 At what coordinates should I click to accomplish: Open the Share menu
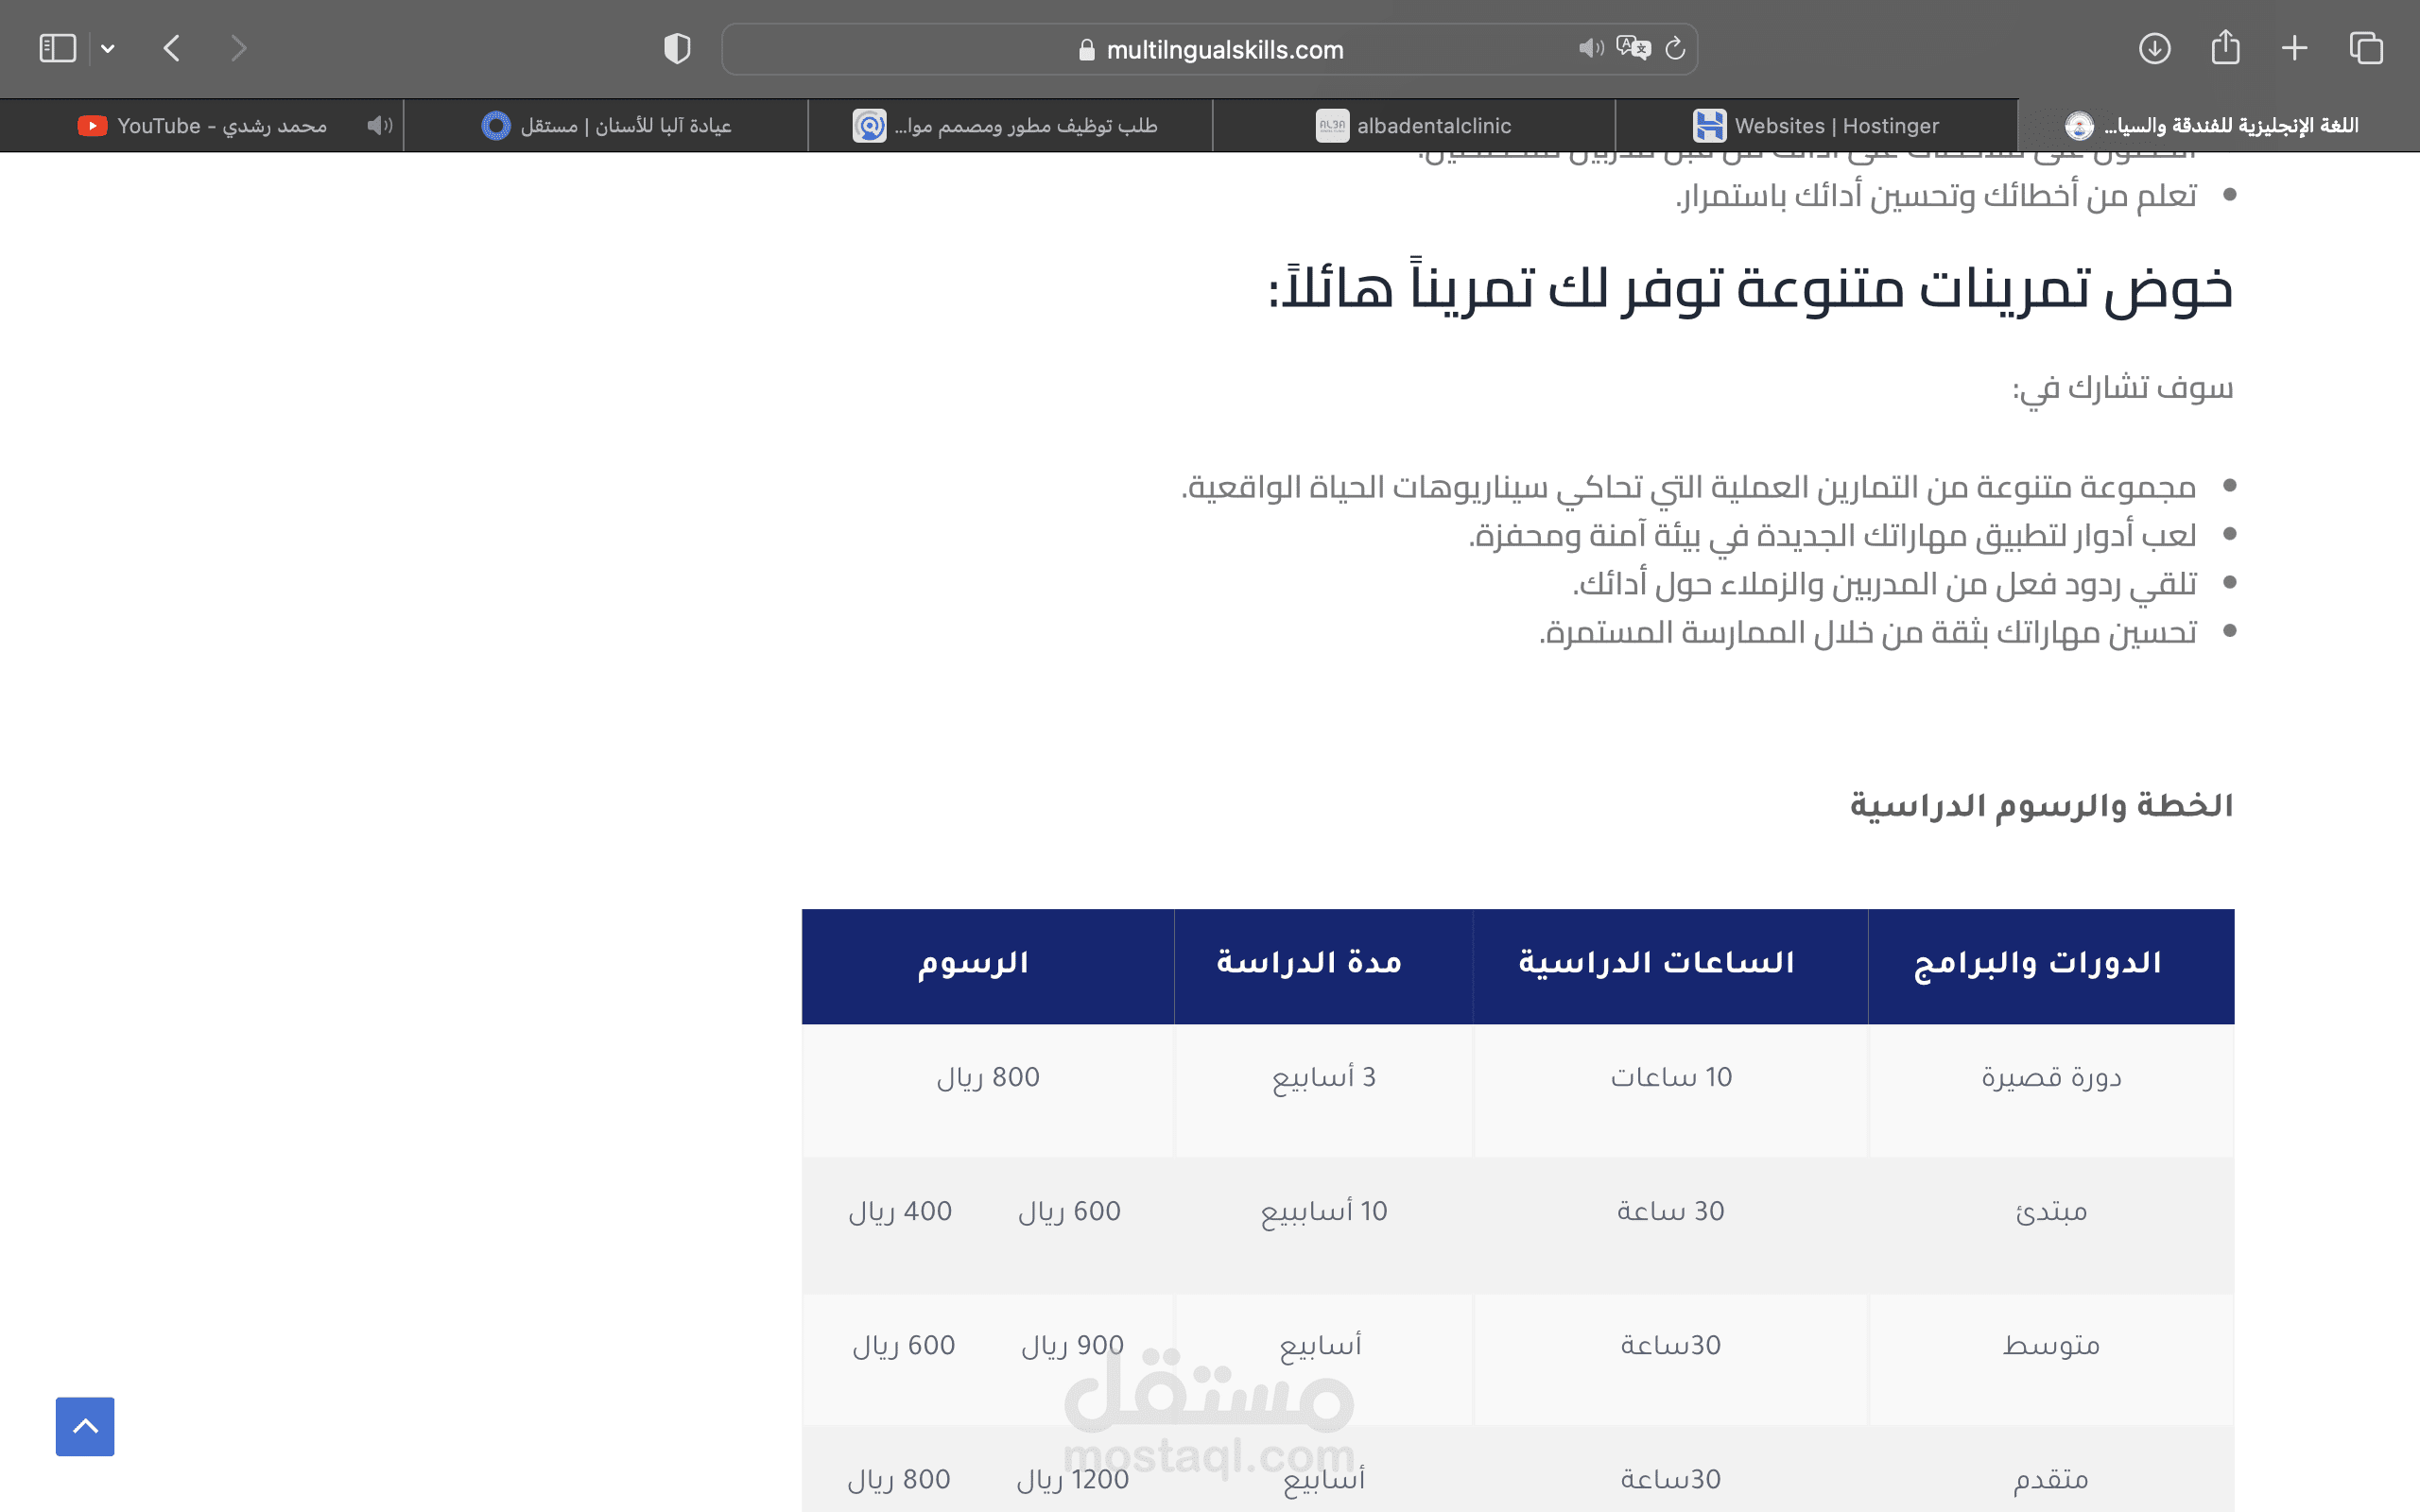coord(2225,48)
